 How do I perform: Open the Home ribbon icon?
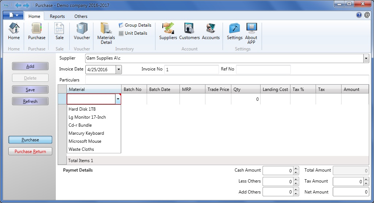[14, 31]
